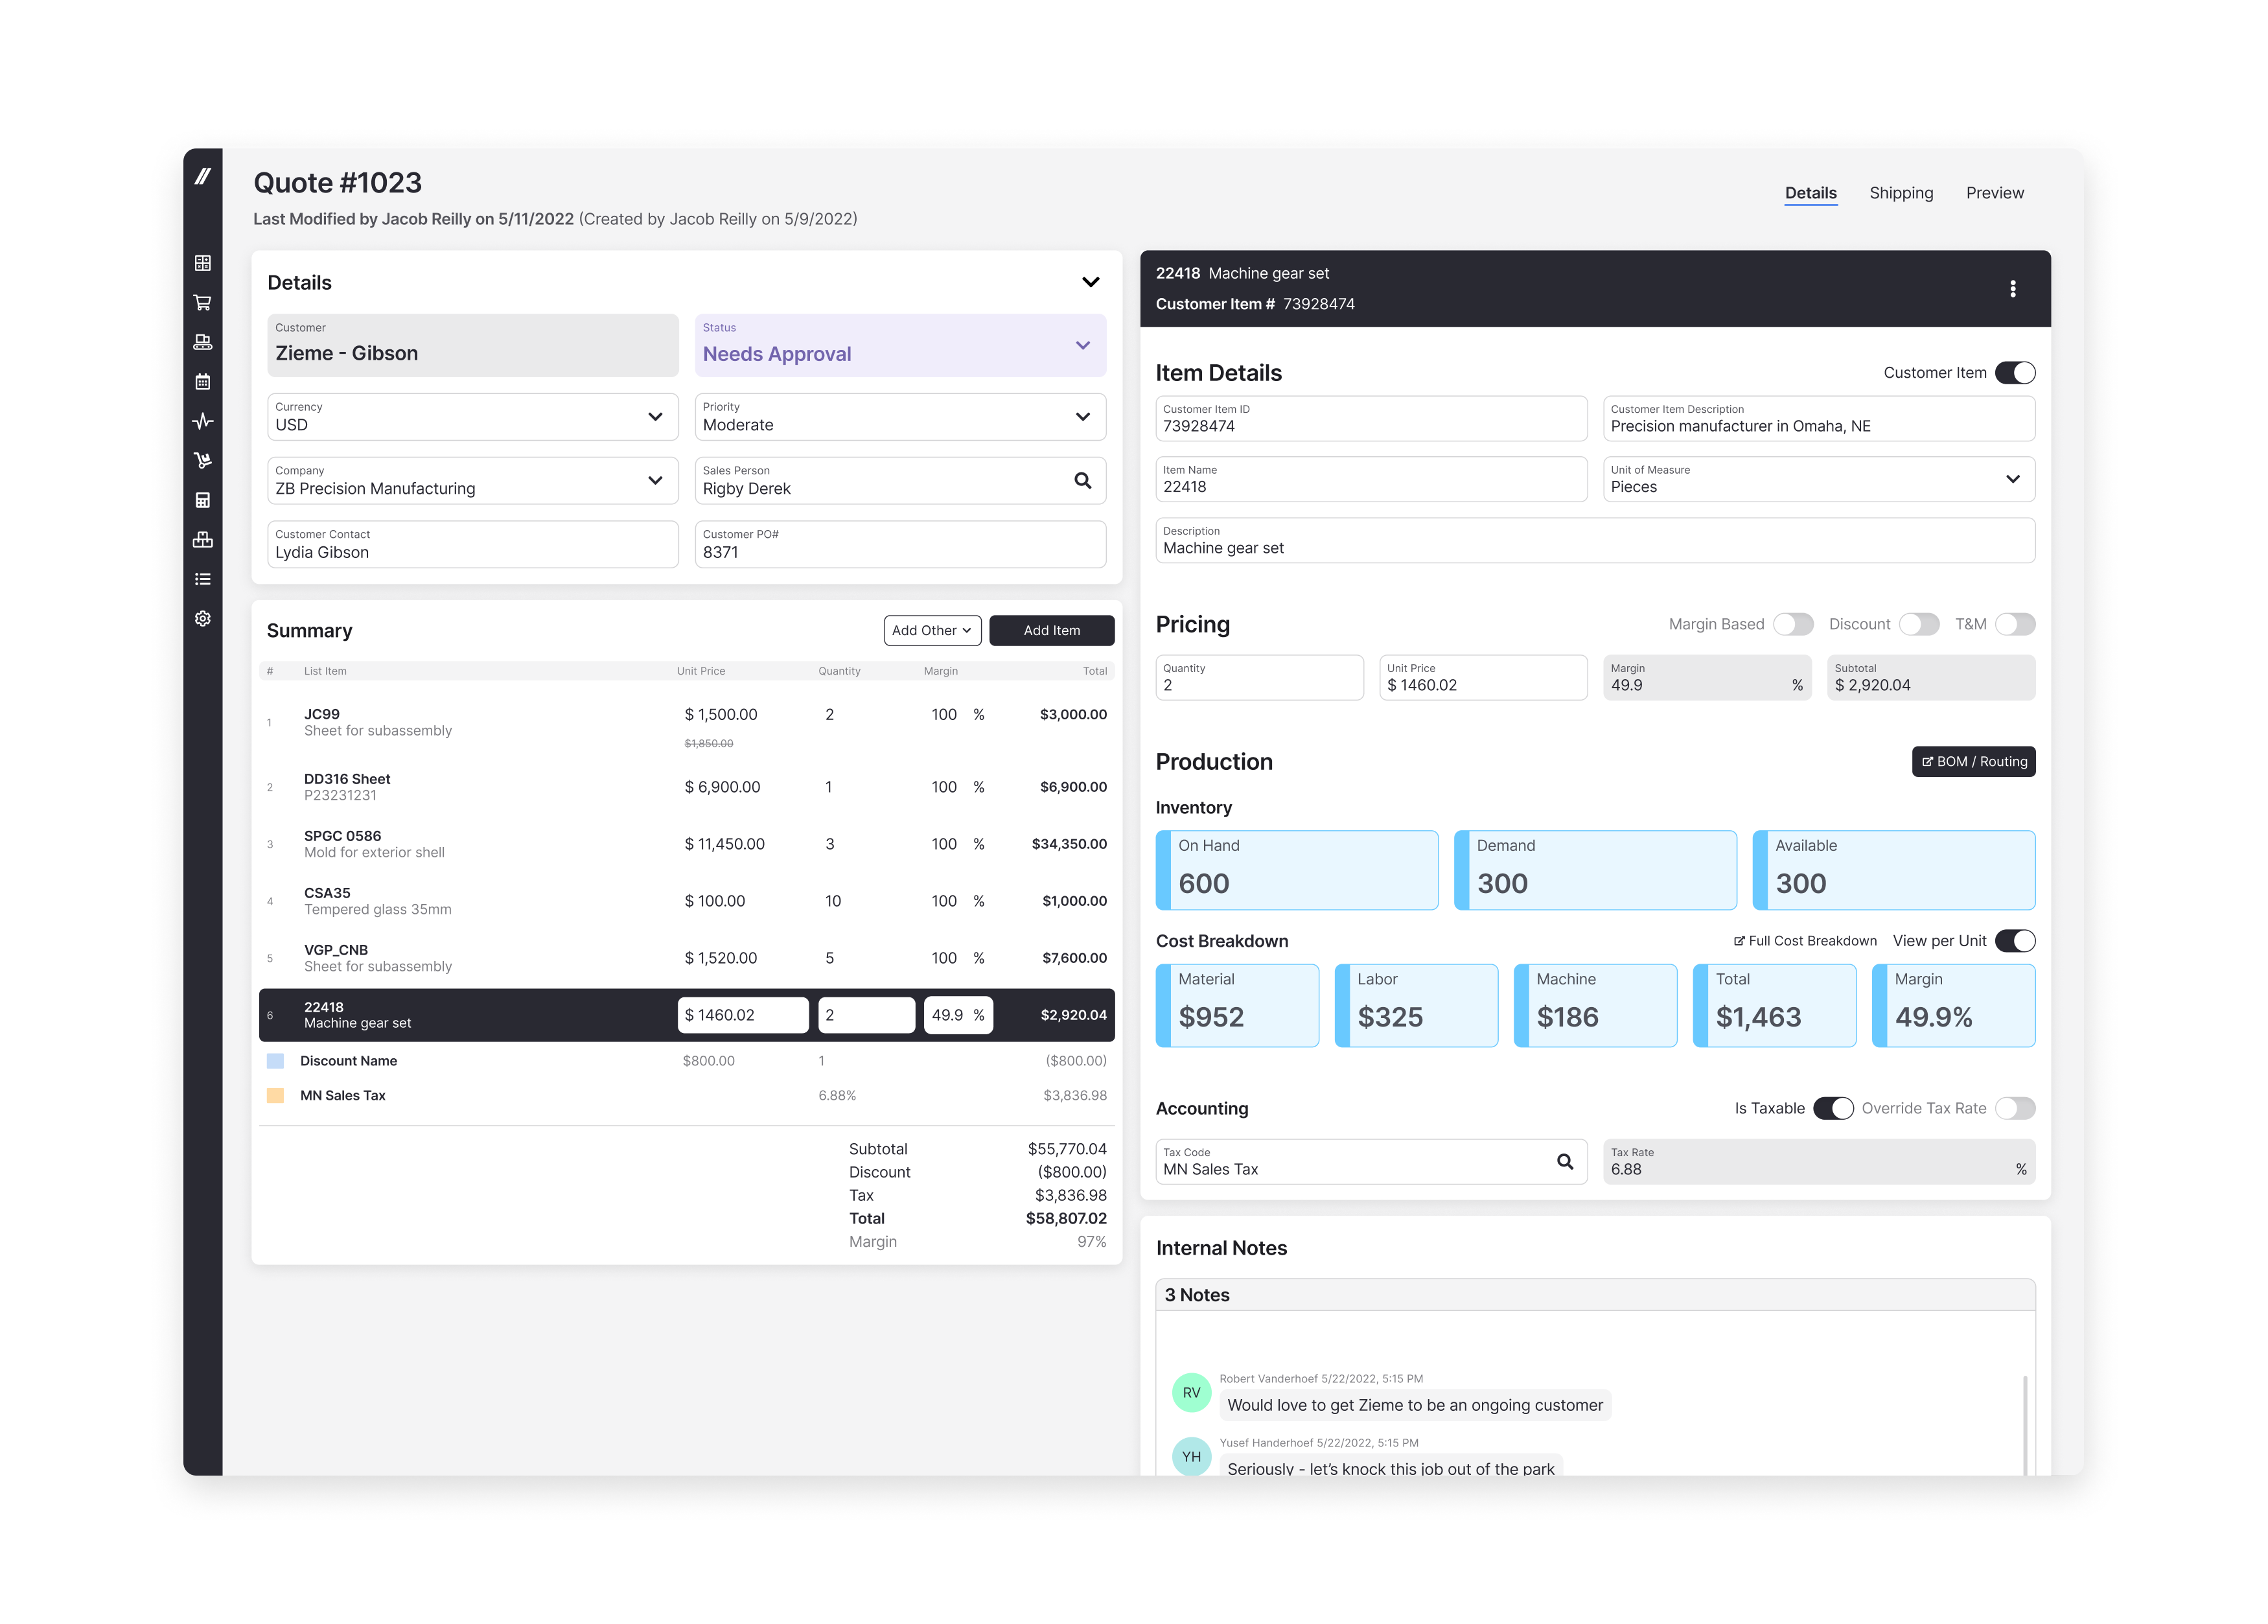Open the hand truck shipping icon
The image size is (2268, 1624).
tap(203, 460)
